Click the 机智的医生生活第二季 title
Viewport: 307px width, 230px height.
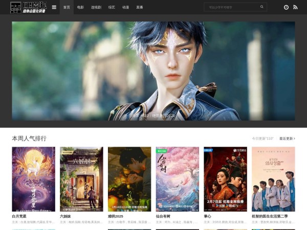(269, 216)
